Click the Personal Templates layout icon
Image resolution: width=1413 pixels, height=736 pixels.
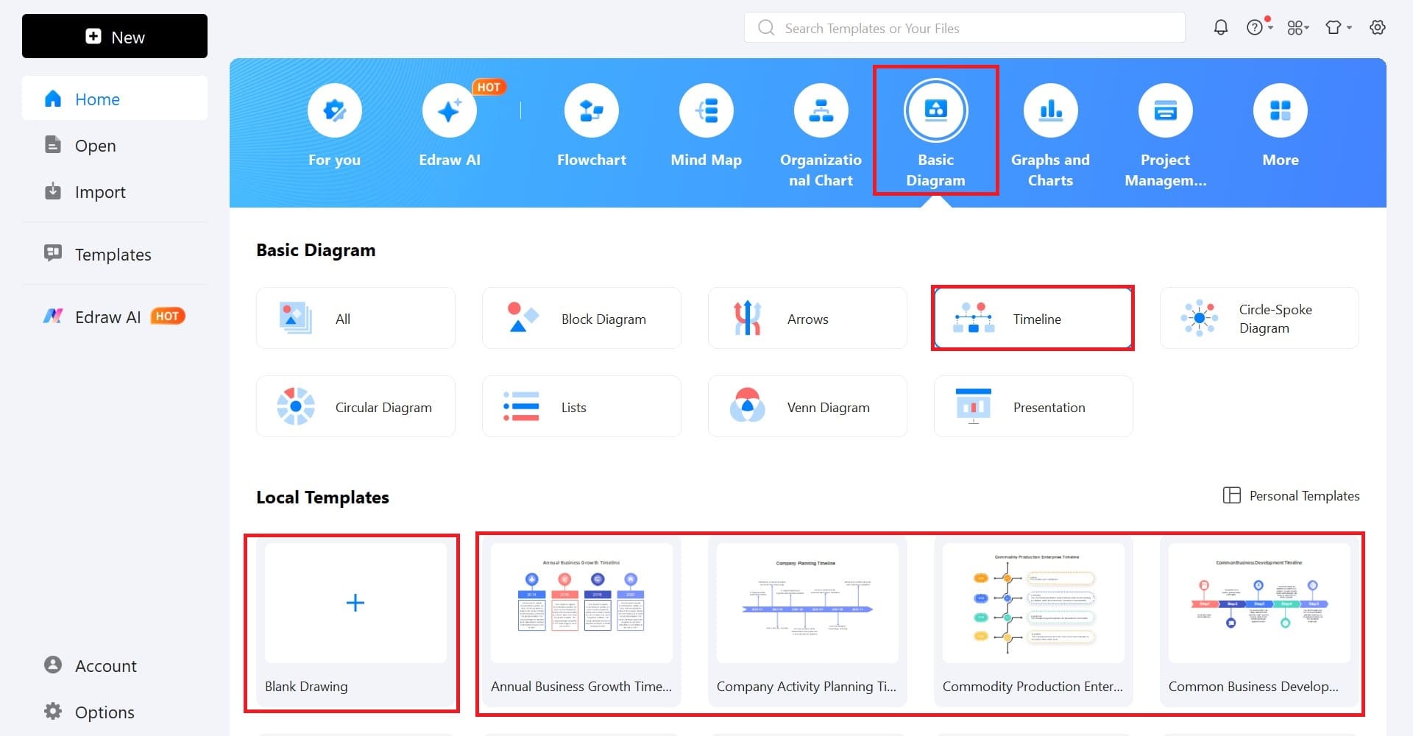(1231, 495)
